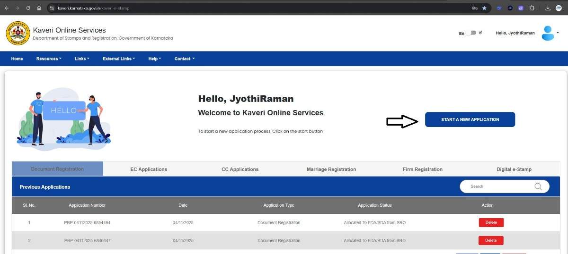The image size is (568, 254).
Task: Open the Help dropdown menu
Action: (154, 59)
